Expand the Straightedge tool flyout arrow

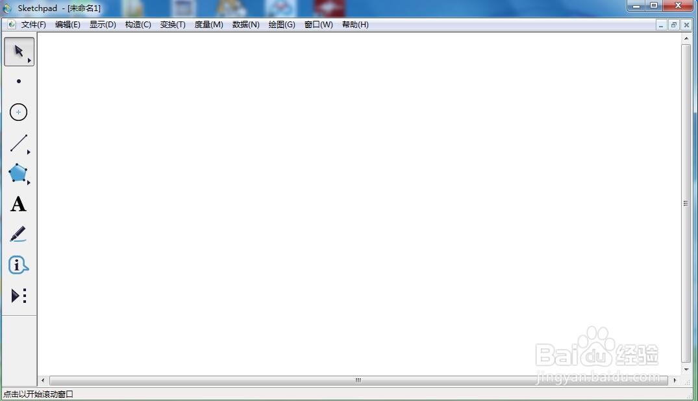(29, 152)
